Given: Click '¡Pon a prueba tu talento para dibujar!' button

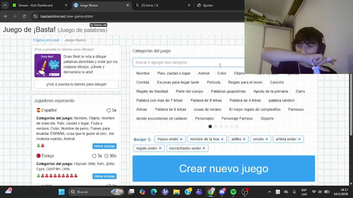Looking at the screenshot, I should click(x=76, y=84).
